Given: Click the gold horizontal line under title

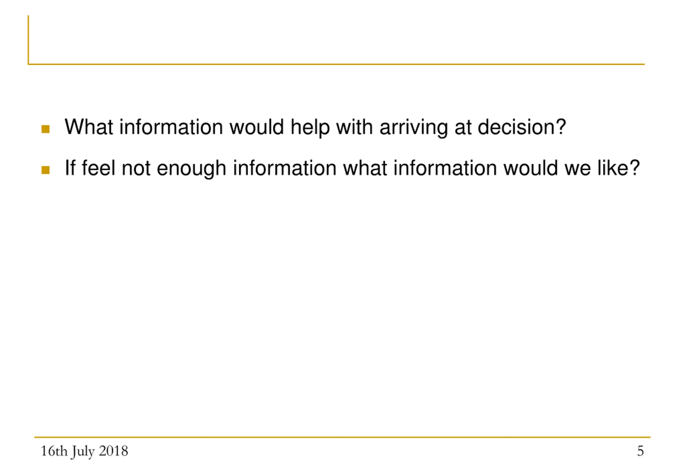Looking at the screenshot, I should pos(336,64).
